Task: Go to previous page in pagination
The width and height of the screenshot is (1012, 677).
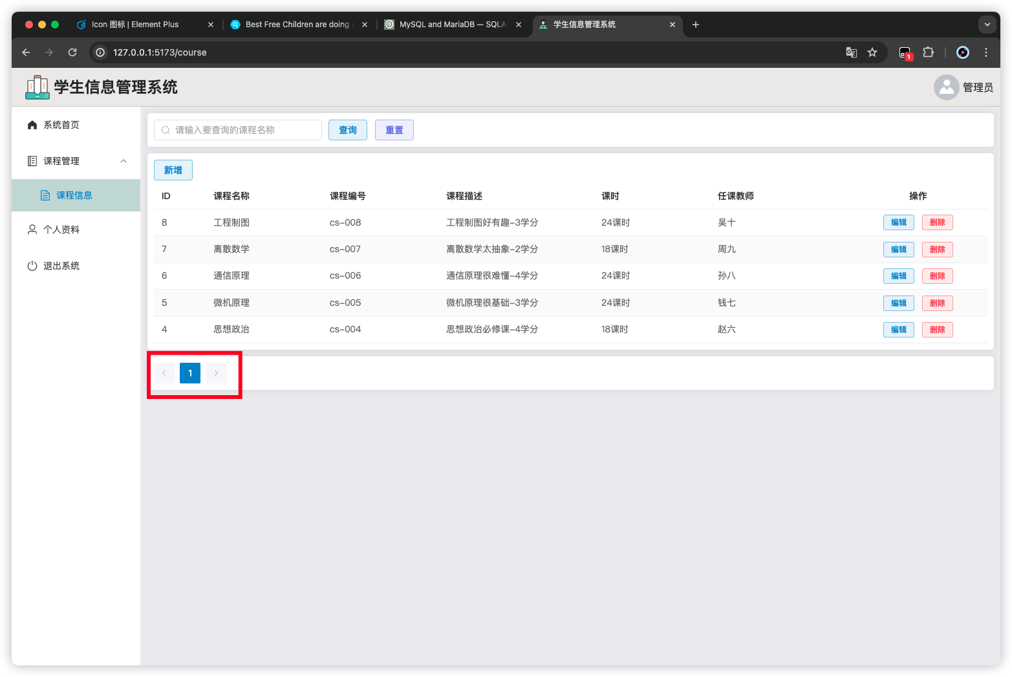Action: coord(164,373)
